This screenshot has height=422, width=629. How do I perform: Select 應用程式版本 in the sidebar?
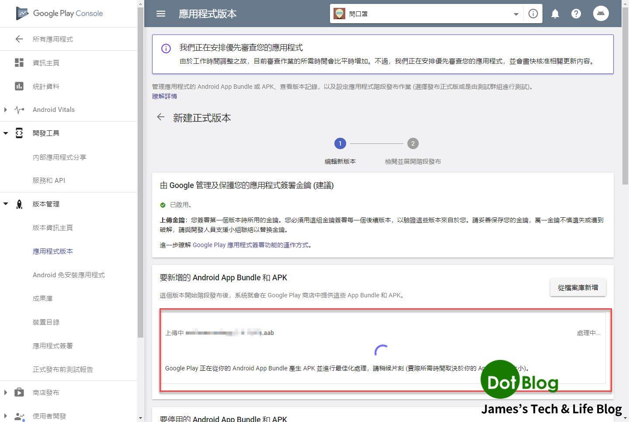coord(52,251)
